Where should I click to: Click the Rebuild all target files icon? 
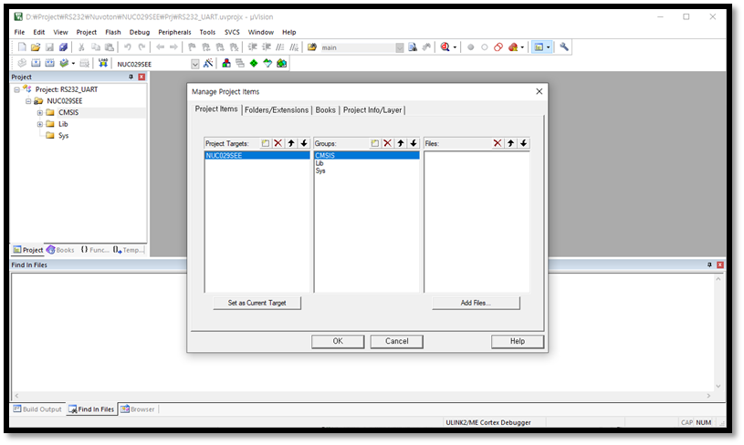coord(49,63)
